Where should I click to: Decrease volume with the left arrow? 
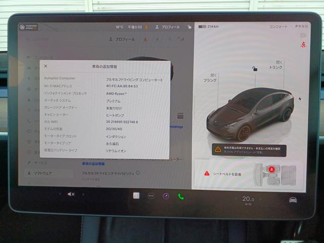(x=60, y=194)
